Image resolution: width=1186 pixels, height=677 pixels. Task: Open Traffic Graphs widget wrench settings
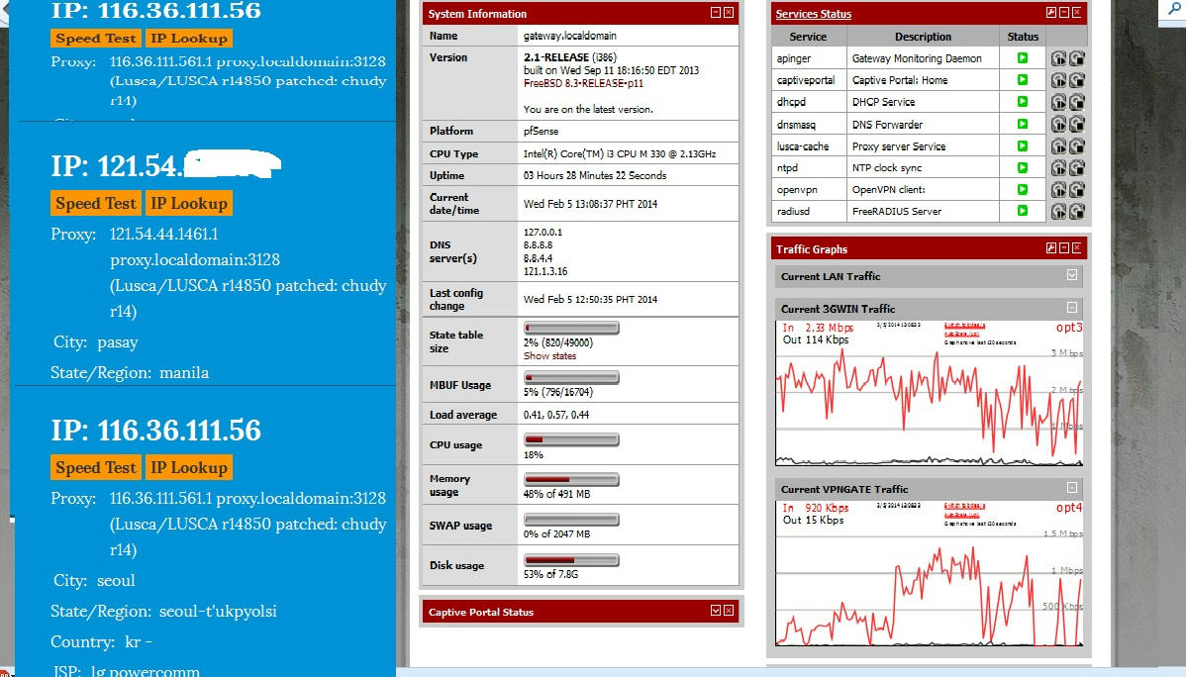pyautogui.click(x=1051, y=248)
